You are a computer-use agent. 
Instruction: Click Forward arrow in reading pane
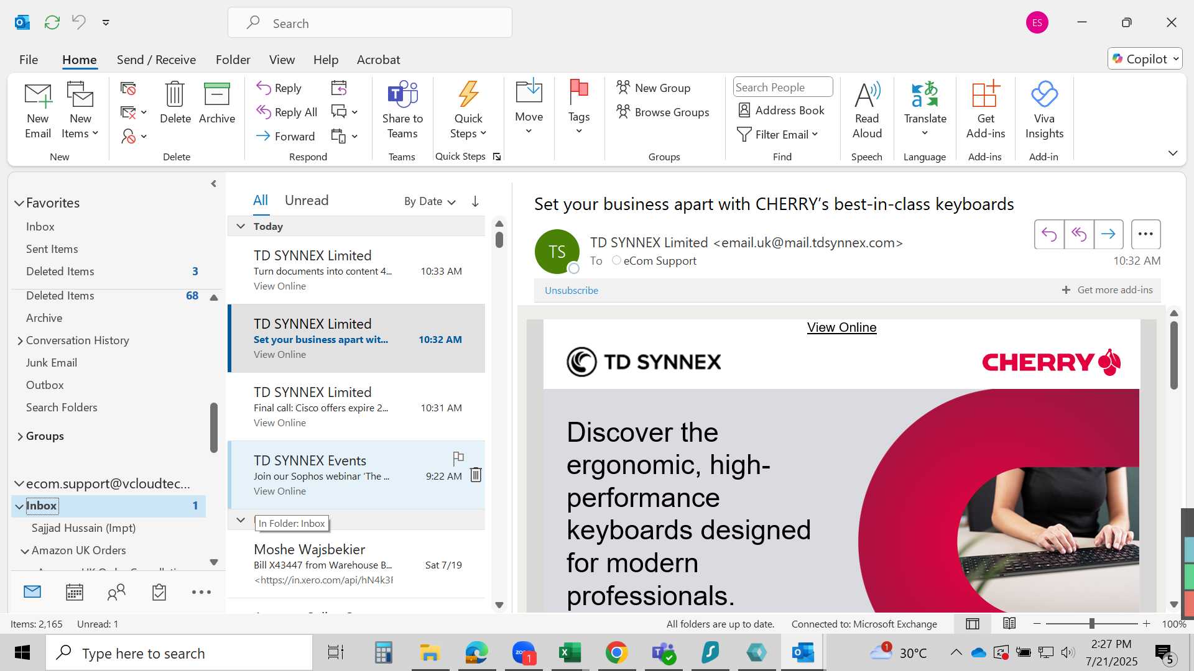pos(1108,234)
